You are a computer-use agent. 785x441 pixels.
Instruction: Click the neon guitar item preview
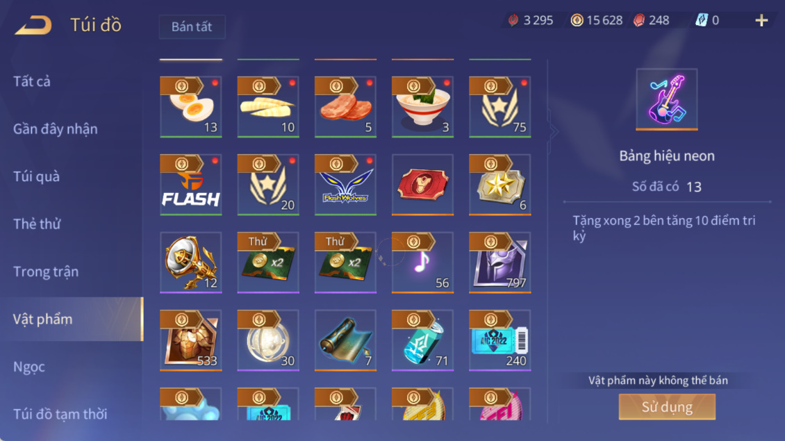click(x=667, y=99)
